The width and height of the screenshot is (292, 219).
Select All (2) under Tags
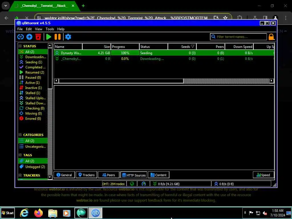point(33,161)
